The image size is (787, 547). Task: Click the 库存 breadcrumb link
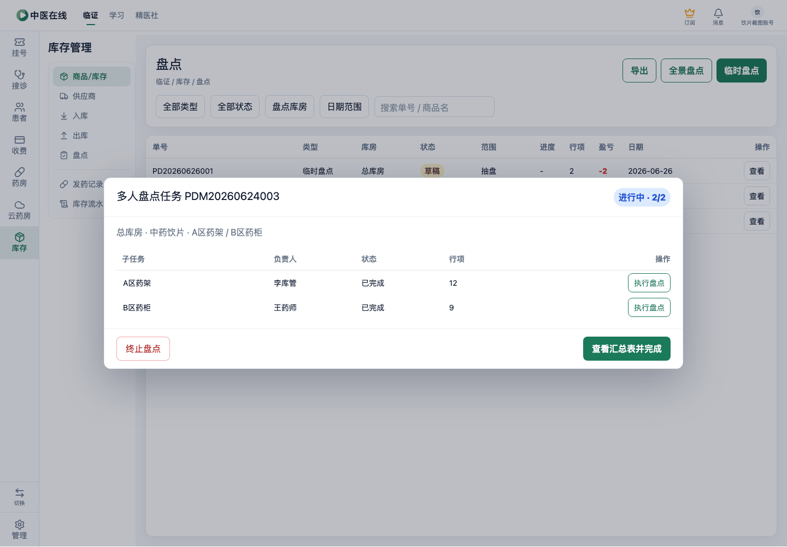(183, 81)
